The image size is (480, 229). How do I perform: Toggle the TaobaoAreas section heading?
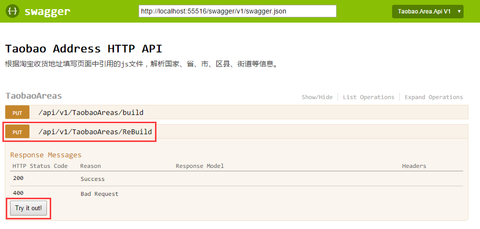coord(34,96)
